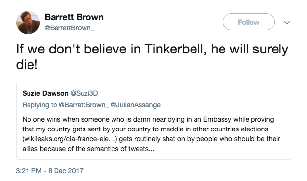This screenshot has width=307, height=181.
Task: Click the line "that my country gets sent"
Action: (145, 129)
